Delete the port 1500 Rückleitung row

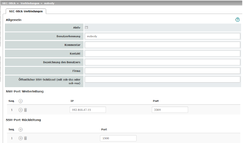tap(26, 138)
